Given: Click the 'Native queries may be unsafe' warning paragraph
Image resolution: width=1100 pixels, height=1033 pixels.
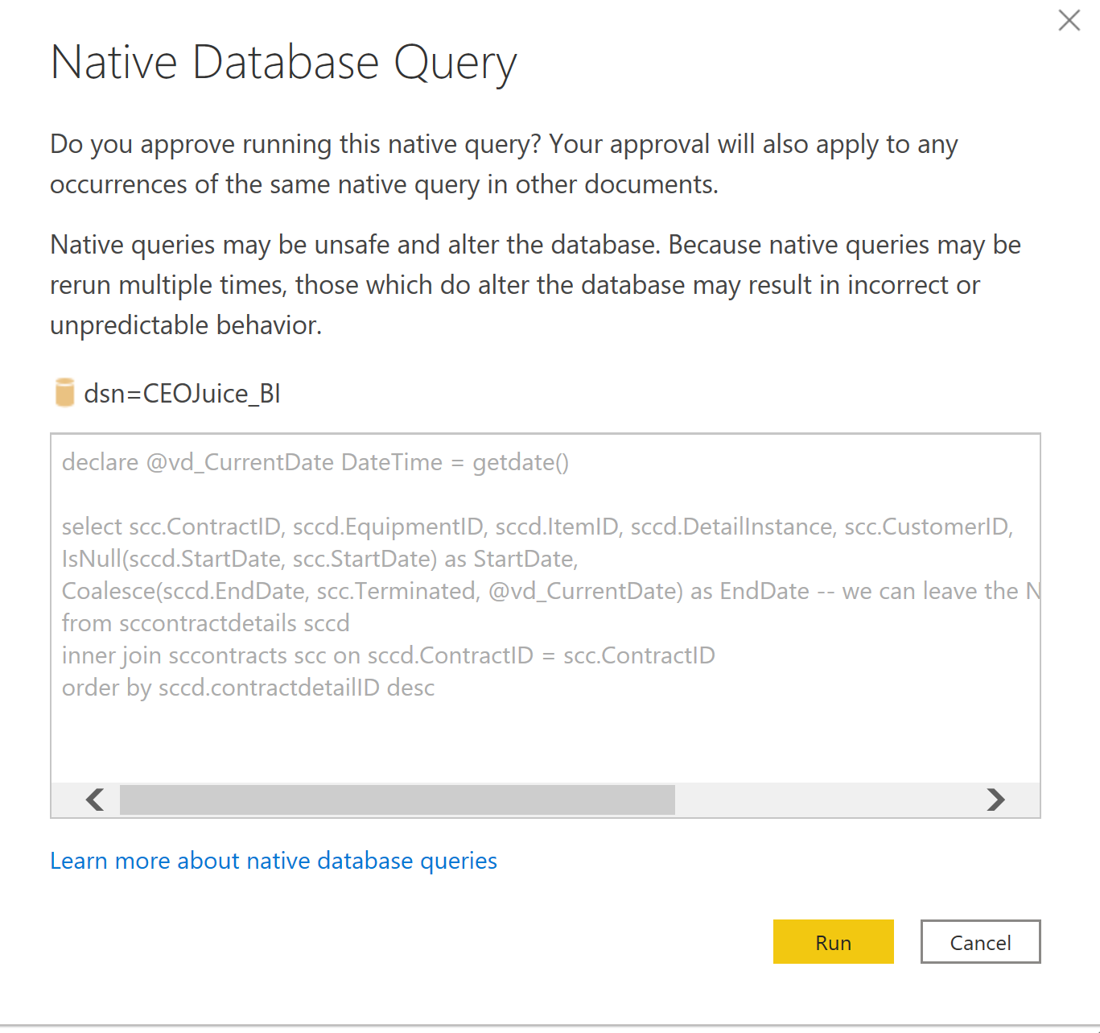Looking at the screenshot, I should click(x=535, y=285).
